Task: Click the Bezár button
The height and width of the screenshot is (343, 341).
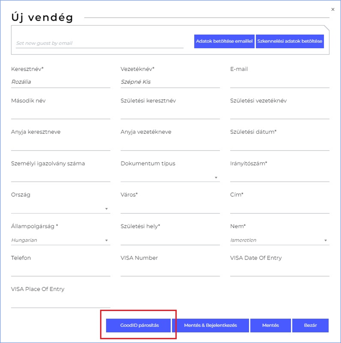Action: [310, 325]
